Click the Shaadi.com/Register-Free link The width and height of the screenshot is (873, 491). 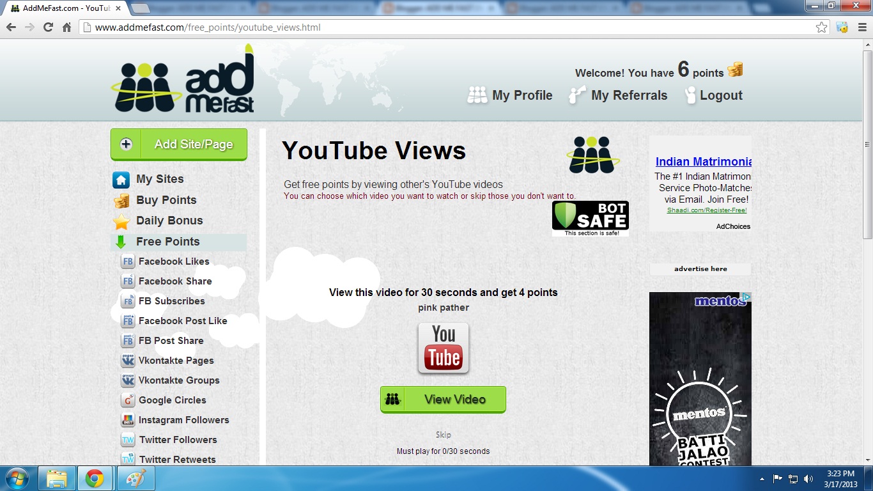(x=707, y=210)
